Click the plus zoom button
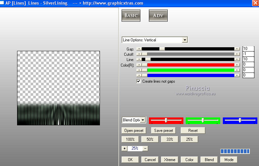This screenshot has height=166, width=259. [124, 148]
